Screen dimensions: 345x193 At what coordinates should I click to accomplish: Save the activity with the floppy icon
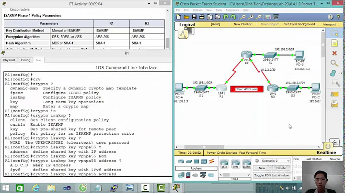pos(194,17)
